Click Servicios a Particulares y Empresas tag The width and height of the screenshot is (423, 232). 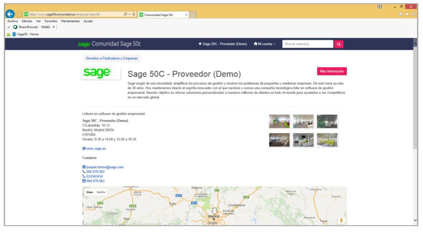coord(112,58)
